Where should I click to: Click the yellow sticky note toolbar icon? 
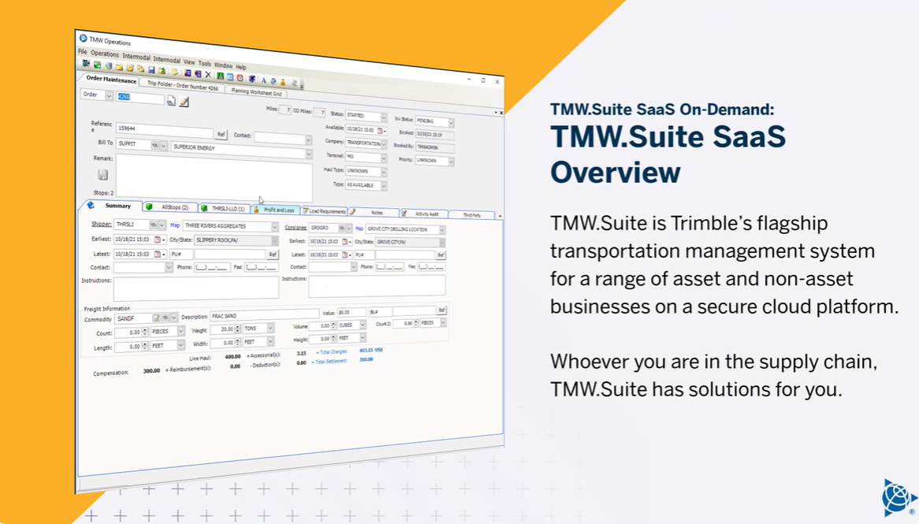click(174, 72)
